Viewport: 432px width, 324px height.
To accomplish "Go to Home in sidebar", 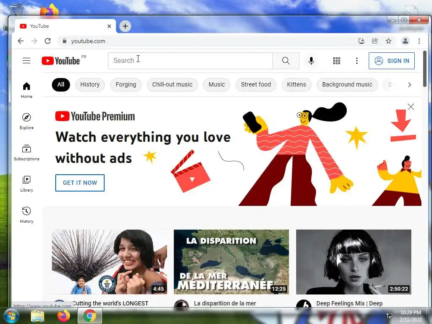I will pyautogui.click(x=27, y=90).
